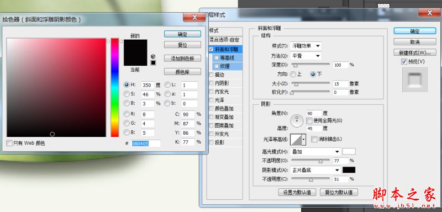Viewport: 442px width, 212px height.
Task: Open the 方法(Q) dropdown showing 平滑
Action: pyautogui.click(x=306, y=56)
